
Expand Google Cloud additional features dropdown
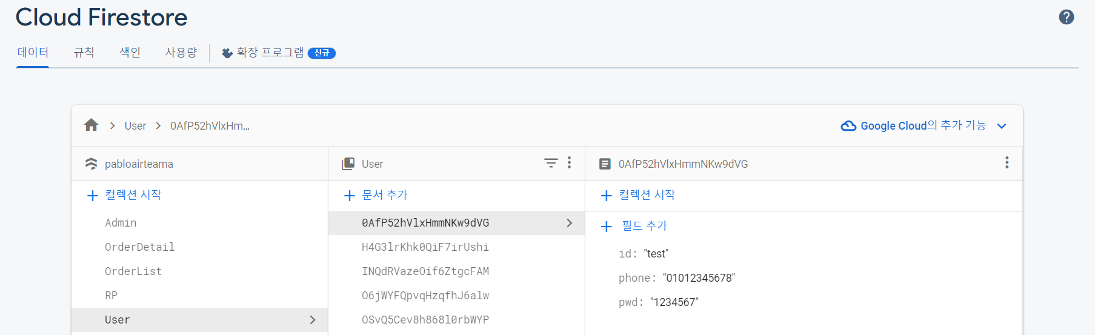pos(1002,126)
